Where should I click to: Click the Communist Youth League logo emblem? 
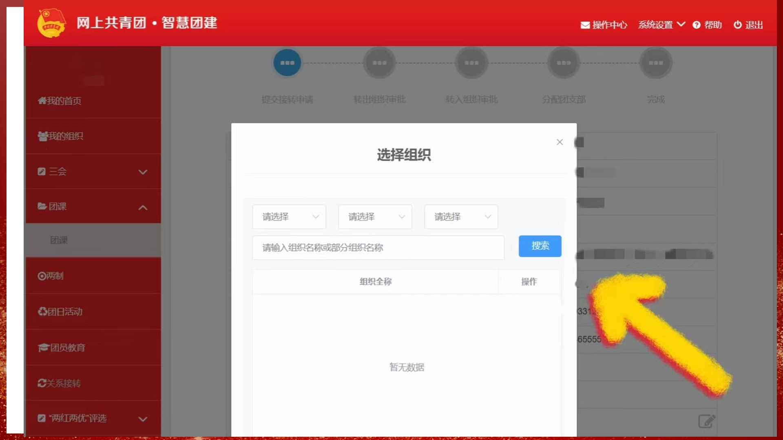[51, 23]
